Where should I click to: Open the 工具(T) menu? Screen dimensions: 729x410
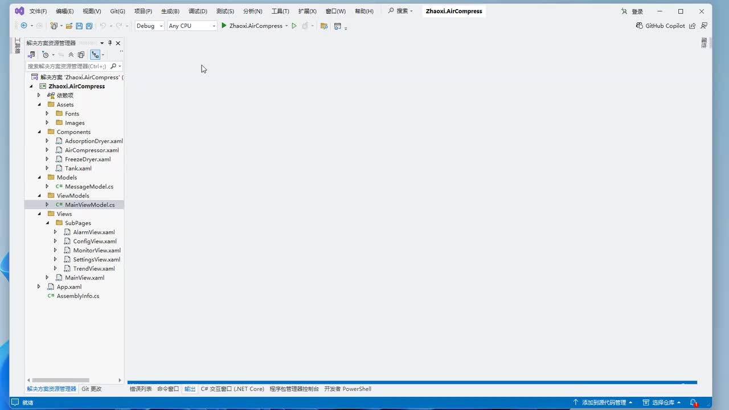pos(280,11)
